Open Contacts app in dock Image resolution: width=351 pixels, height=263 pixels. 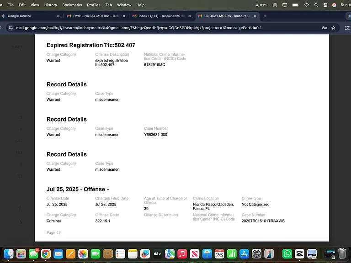point(108,254)
